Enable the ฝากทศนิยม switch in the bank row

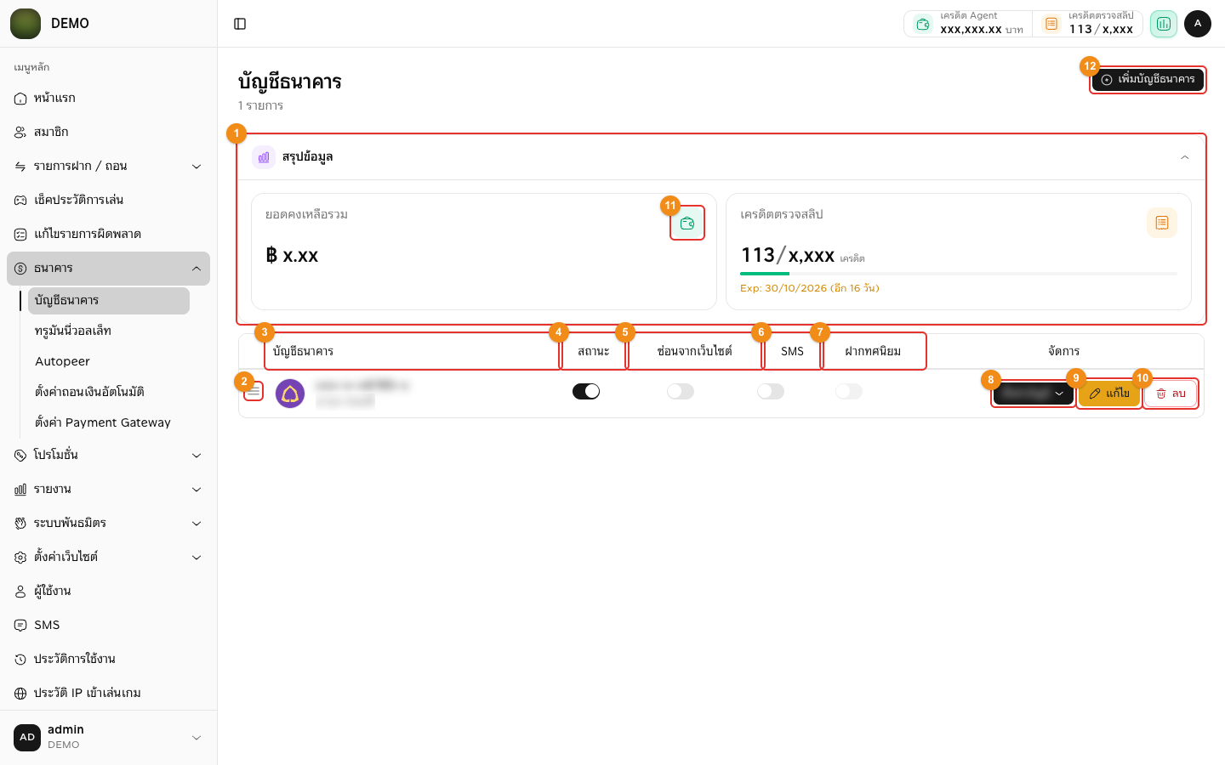click(849, 391)
